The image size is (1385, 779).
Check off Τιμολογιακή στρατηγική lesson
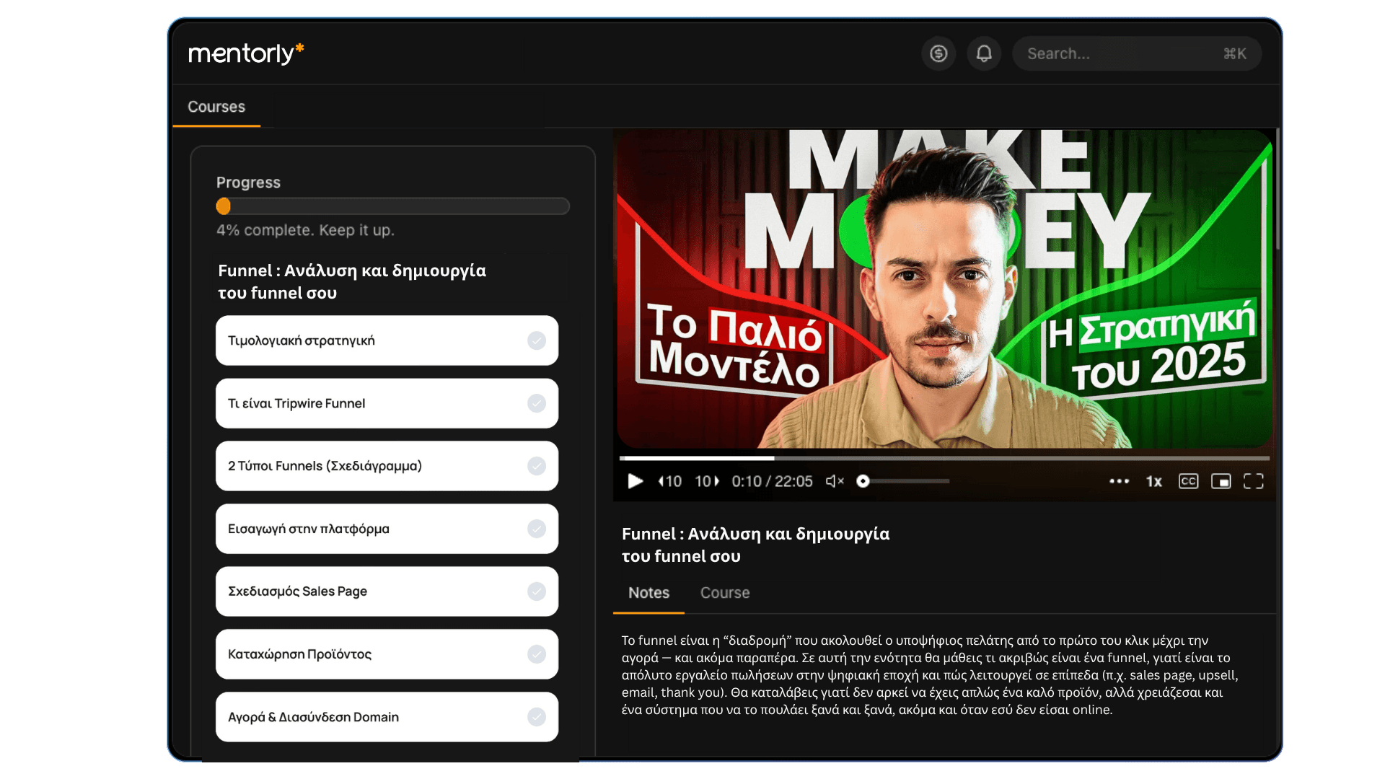[536, 340]
